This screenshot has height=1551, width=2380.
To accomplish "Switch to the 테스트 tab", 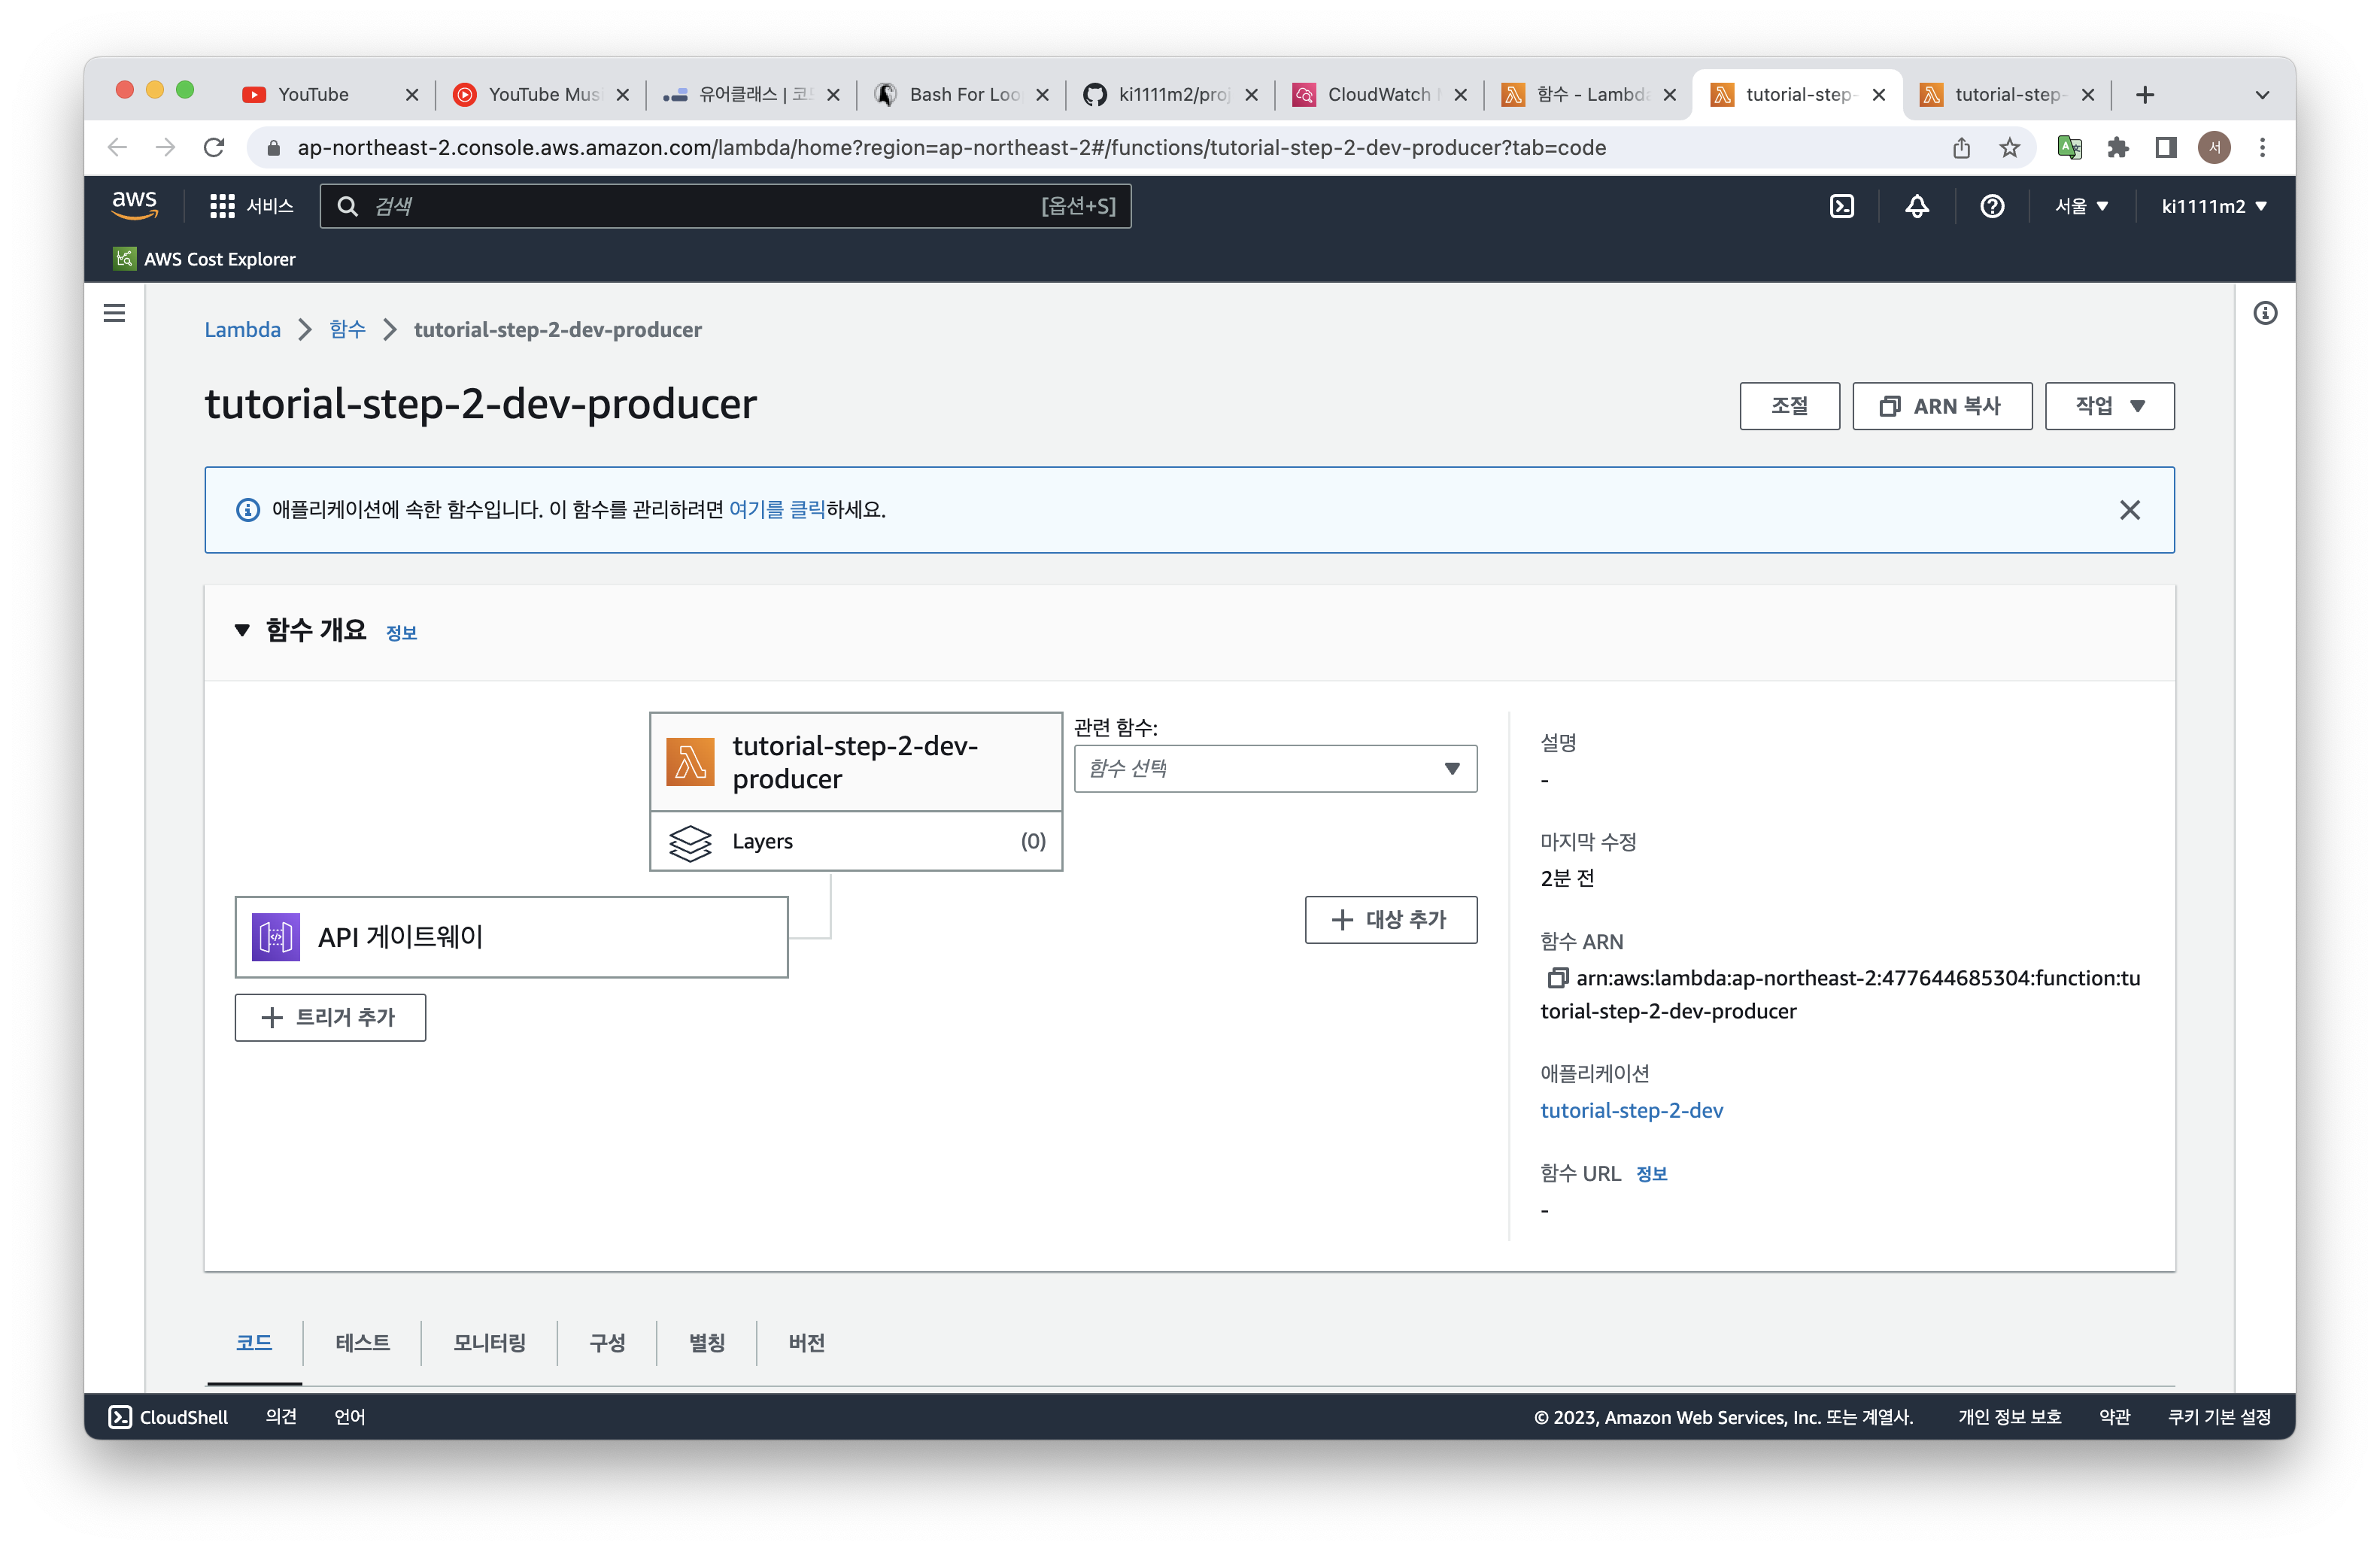I will coord(362,1342).
